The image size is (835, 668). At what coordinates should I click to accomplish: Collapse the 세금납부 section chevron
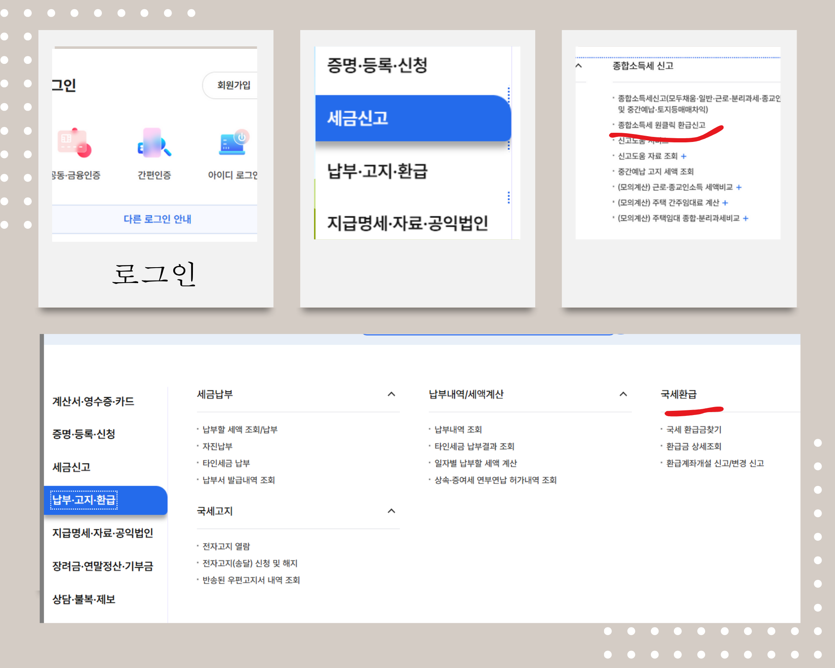pos(391,394)
